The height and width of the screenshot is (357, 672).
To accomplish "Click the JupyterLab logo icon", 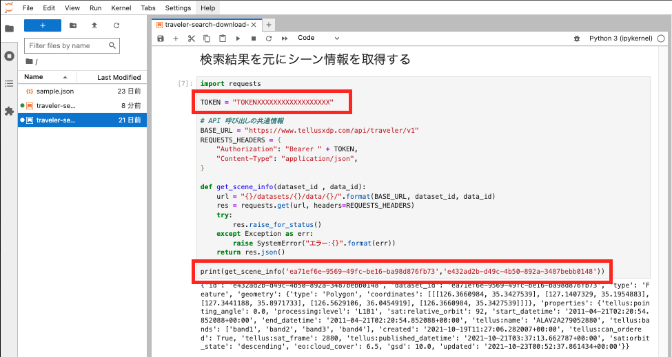I will [x=8, y=8].
